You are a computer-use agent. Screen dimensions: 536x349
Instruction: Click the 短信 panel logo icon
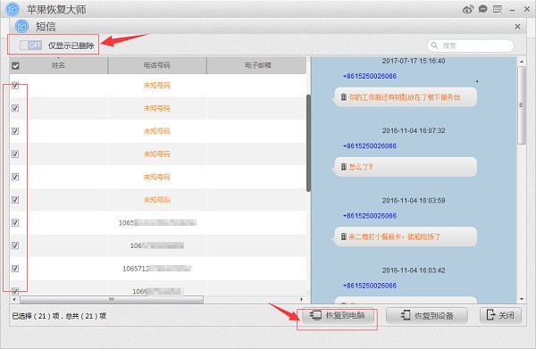tap(21, 26)
